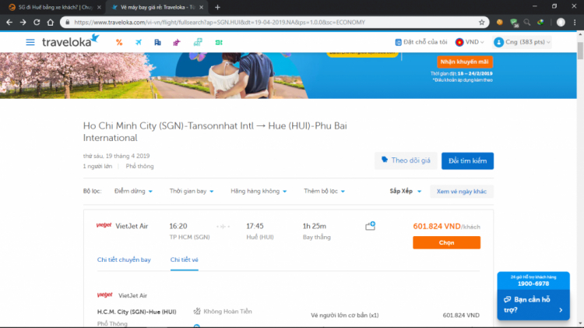Click the browser forward arrow
The width and height of the screenshot is (584, 328).
[x=23, y=23]
